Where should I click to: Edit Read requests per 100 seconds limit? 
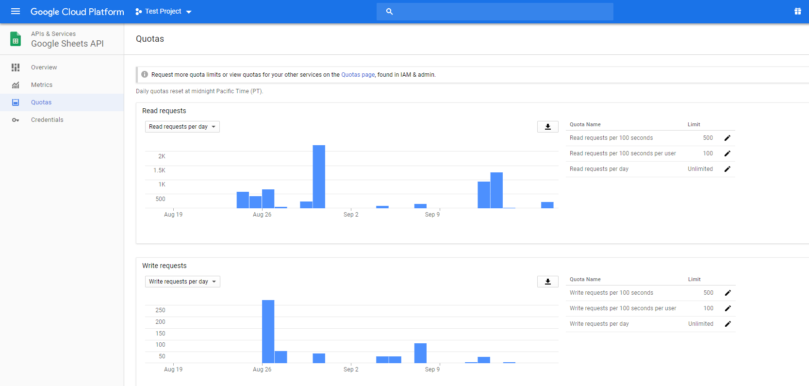coord(727,138)
